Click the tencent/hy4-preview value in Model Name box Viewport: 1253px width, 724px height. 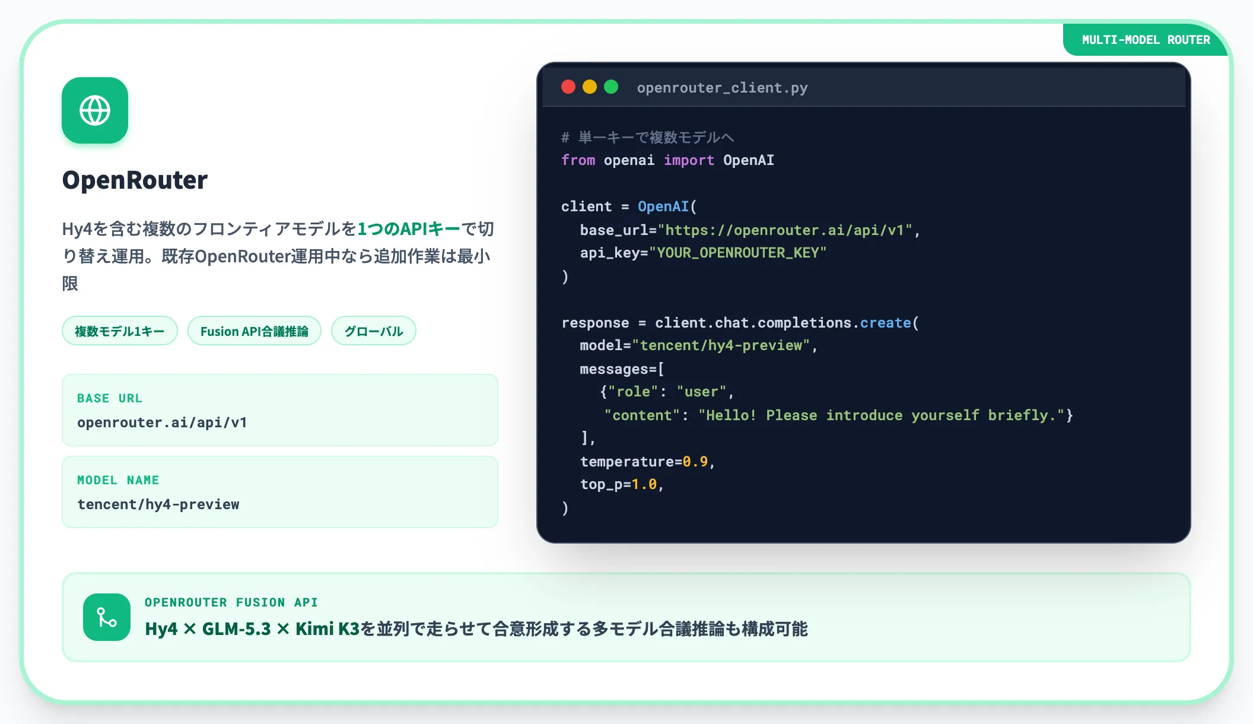[158, 504]
